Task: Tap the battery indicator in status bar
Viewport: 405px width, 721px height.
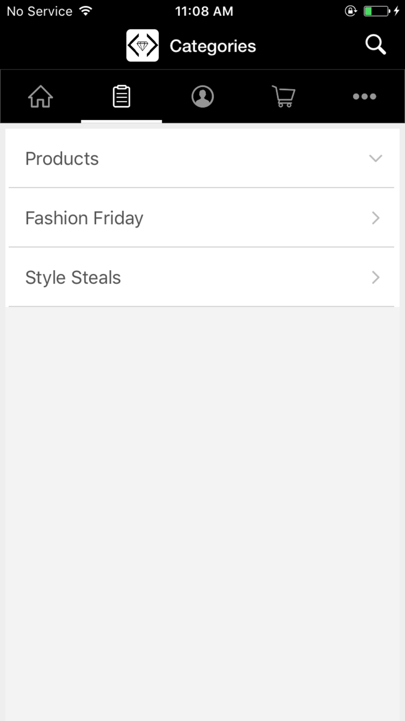Action: coord(377,11)
